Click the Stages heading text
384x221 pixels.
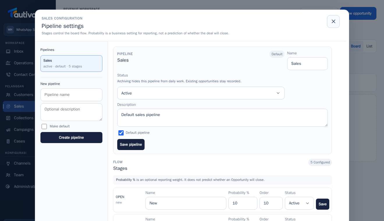pyautogui.click(x=120, y=168)
